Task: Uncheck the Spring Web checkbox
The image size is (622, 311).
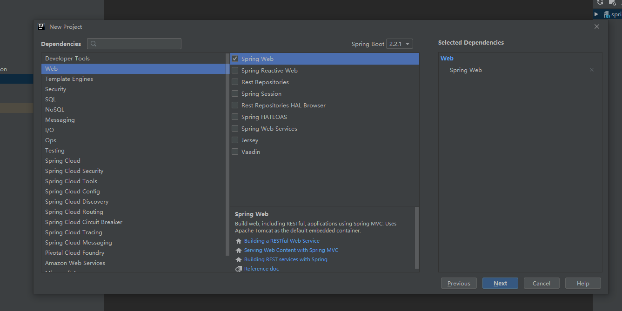Action: 235,59
